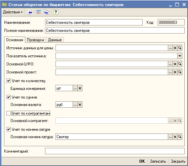The image size is (188, 166).
Task: Open magnifier for Основная номенклатура
Action: point(180,137)
